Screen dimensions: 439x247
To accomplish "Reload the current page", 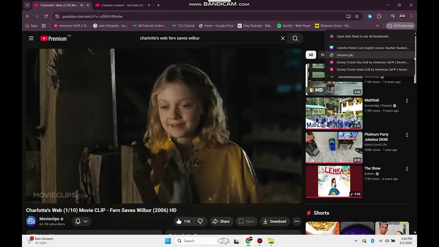I will 46,16.
